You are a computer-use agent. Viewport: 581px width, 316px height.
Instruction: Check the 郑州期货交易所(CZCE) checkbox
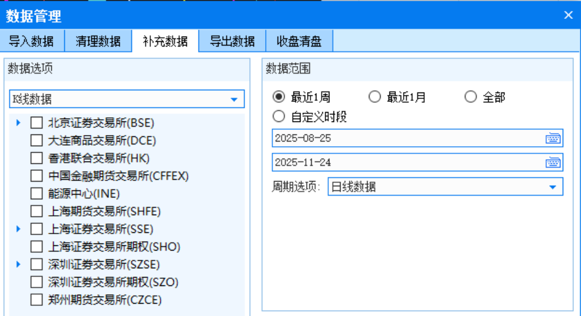pos(37,300)
